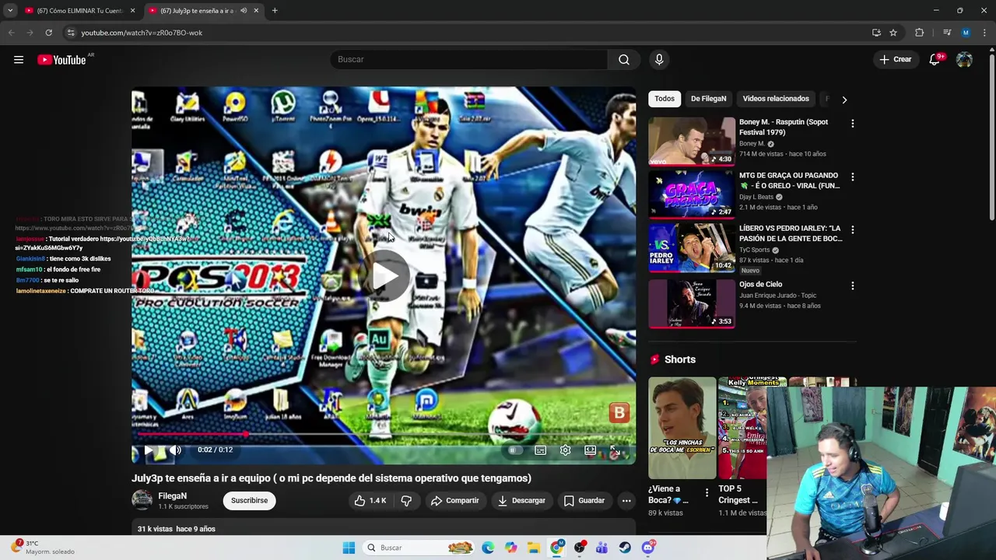Open the tab search dropdown arrow

coord(10,11)
